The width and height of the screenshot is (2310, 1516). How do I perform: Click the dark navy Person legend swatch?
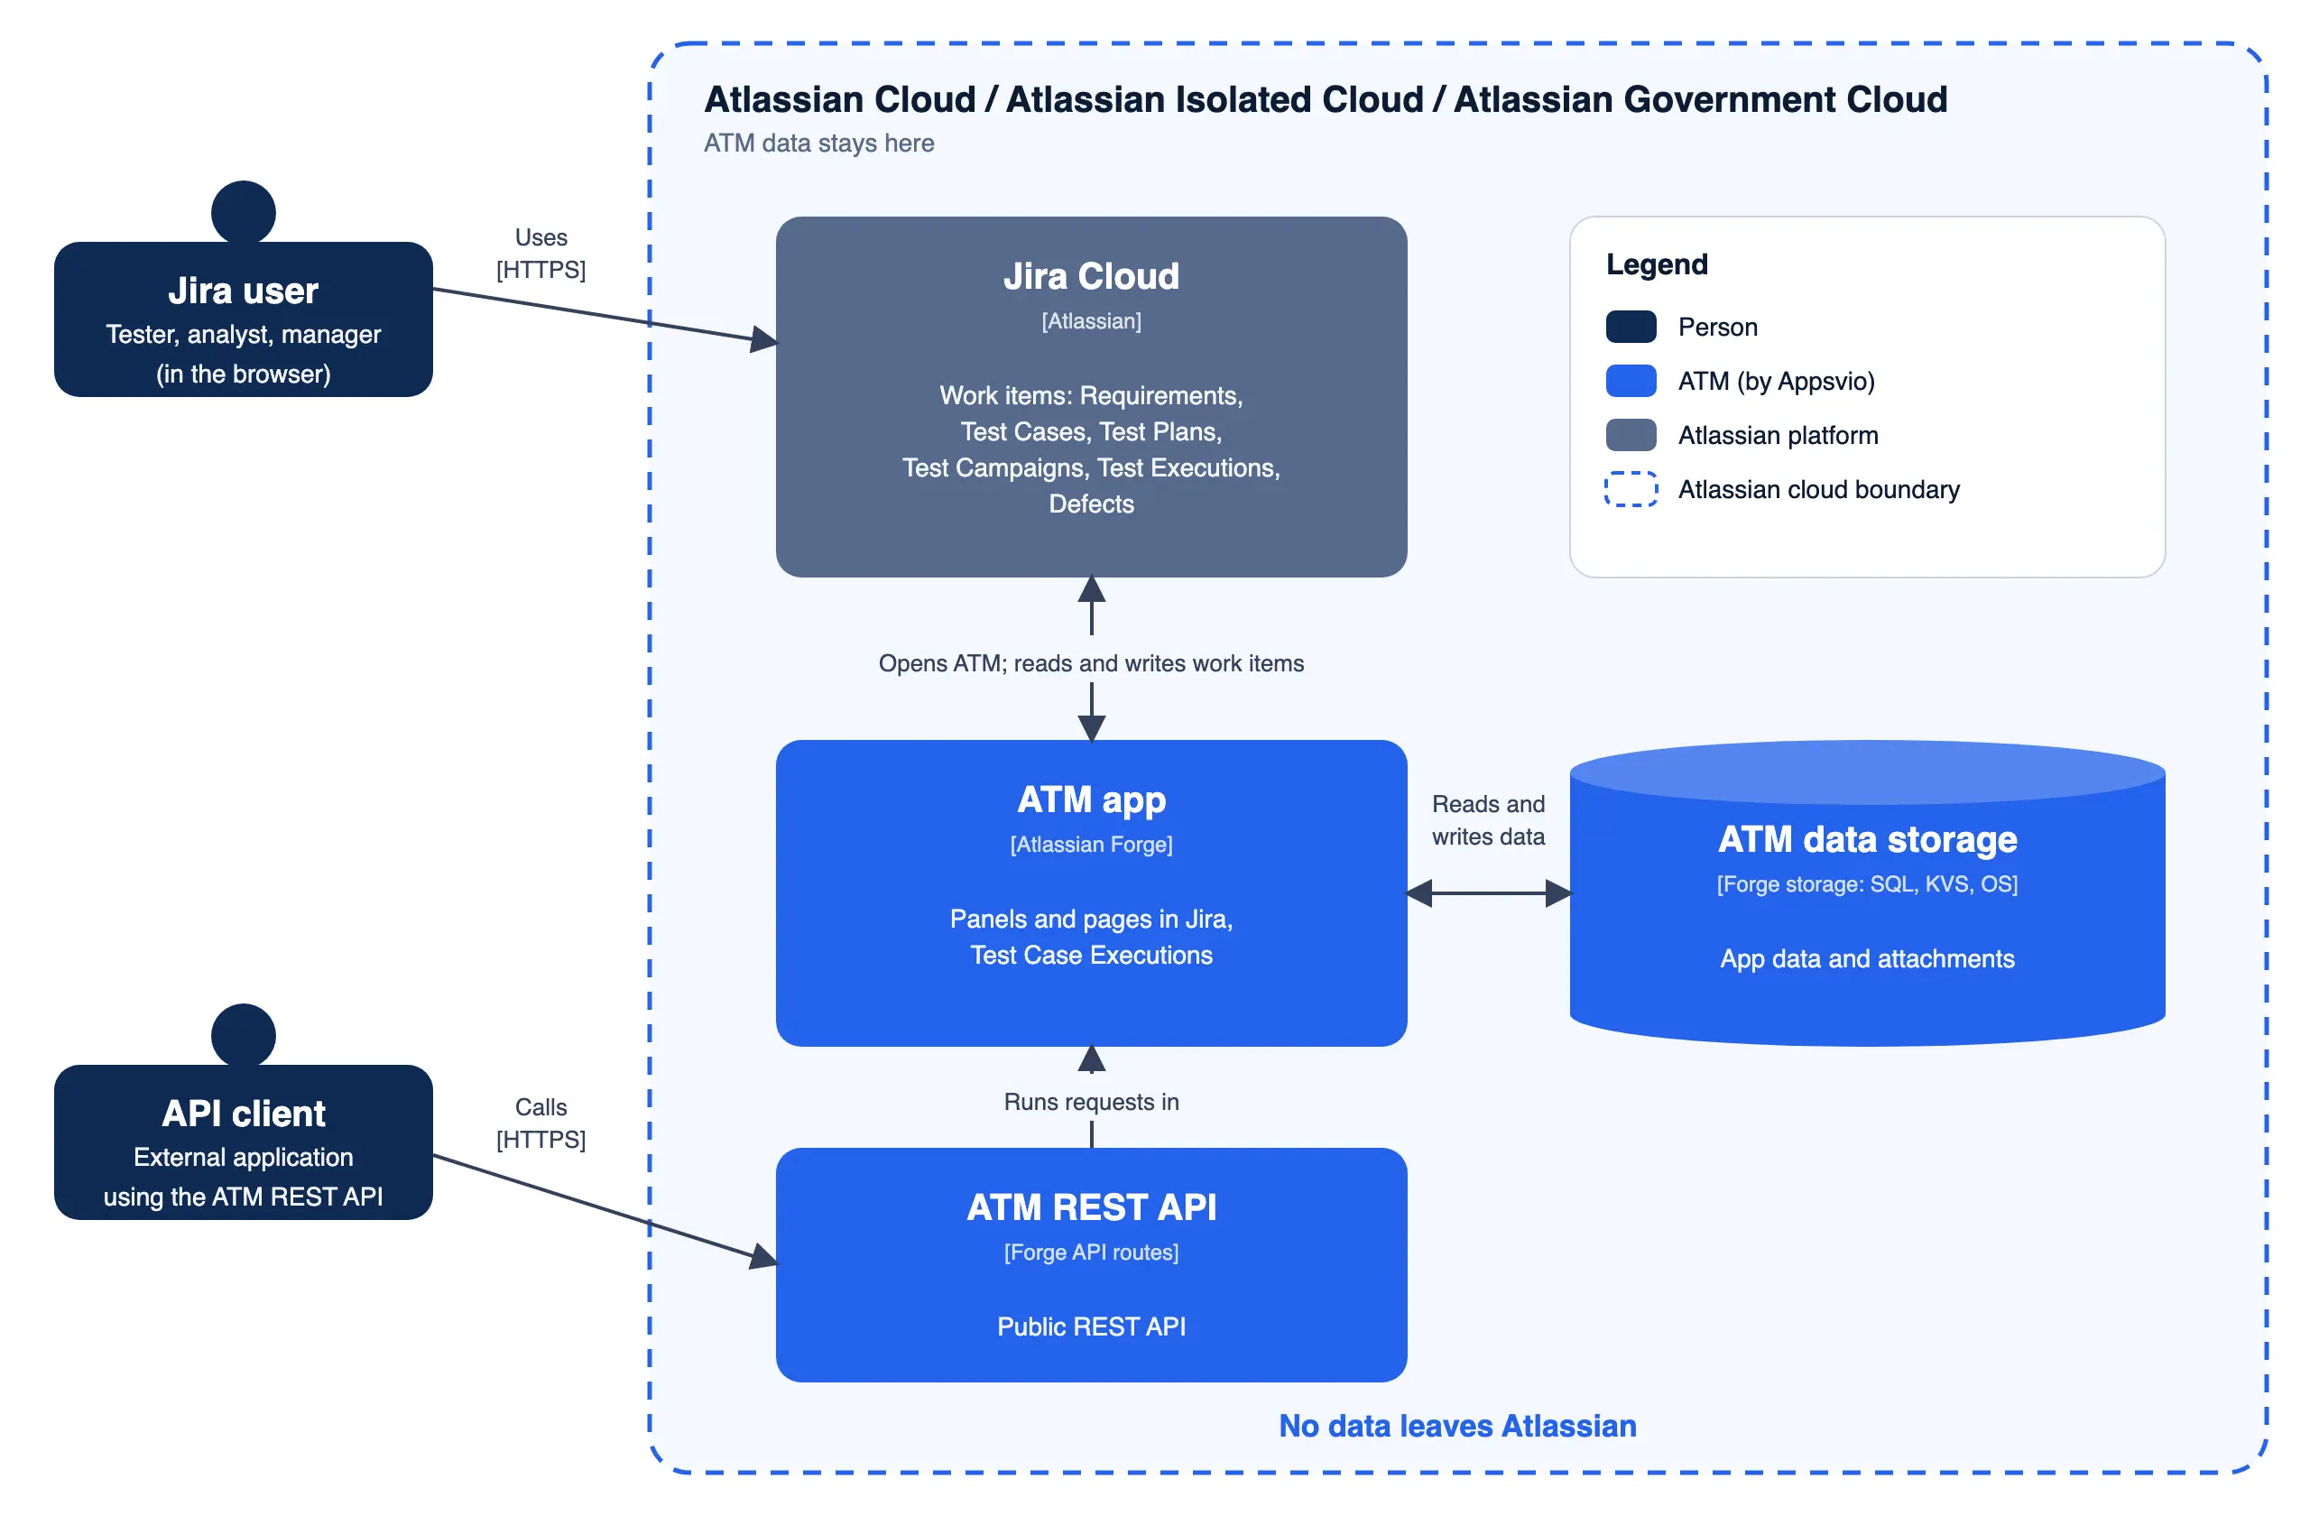[1631, 327]
